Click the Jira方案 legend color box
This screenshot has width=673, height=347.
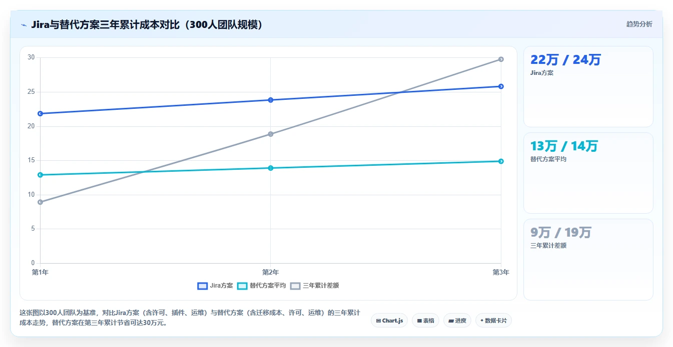[202, 286]
